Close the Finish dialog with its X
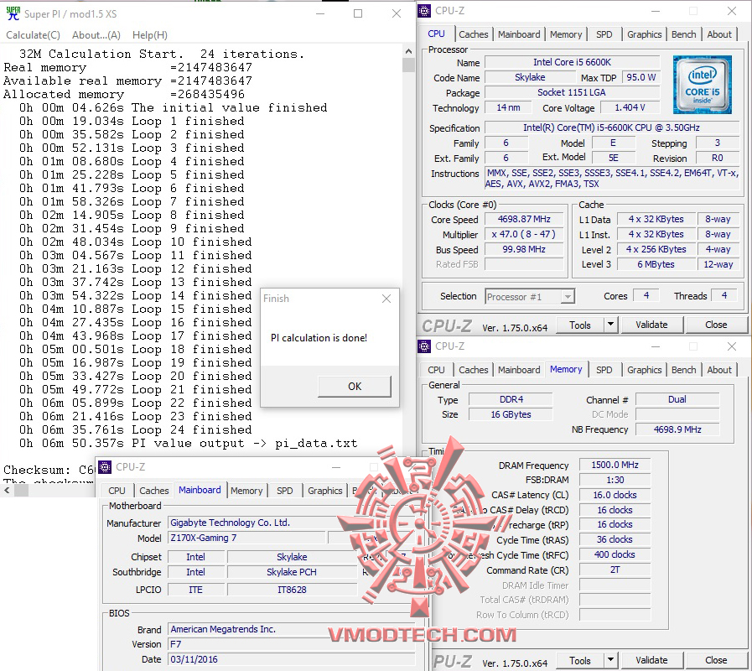The height and width of the screenshot is (671, 752). tap(386, 299)
